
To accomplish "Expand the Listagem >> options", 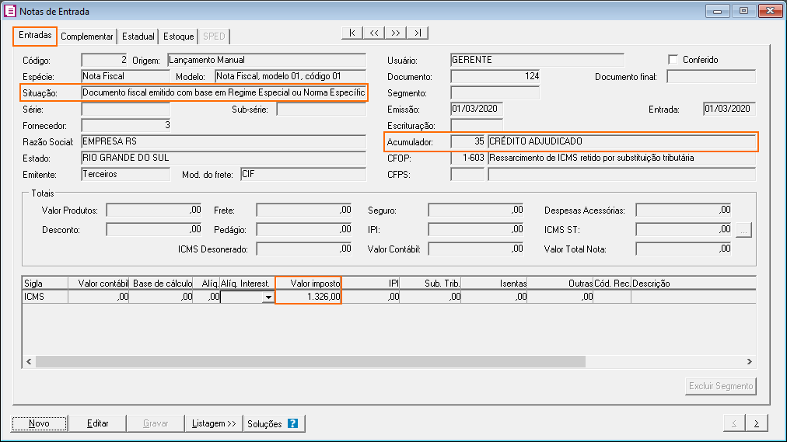I will tap(214, 423).
